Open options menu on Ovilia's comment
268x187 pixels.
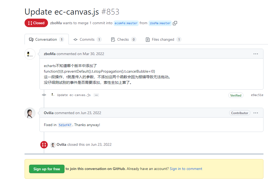[x=256, y=113]
